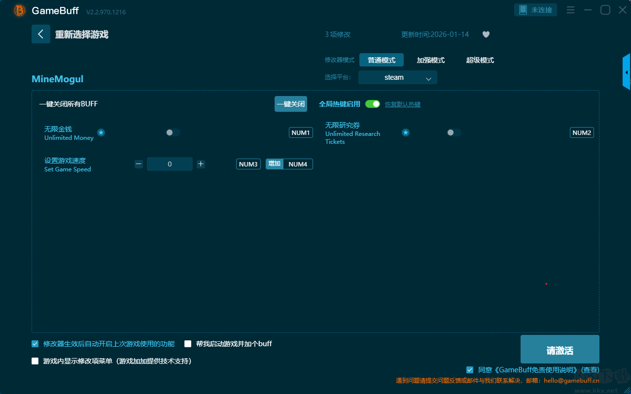Click the 请激活 activate button
This screenshot has width=631, height=394.
[x=560, y=350]
